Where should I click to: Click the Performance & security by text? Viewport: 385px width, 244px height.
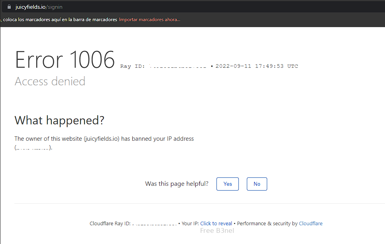(267, 223)
